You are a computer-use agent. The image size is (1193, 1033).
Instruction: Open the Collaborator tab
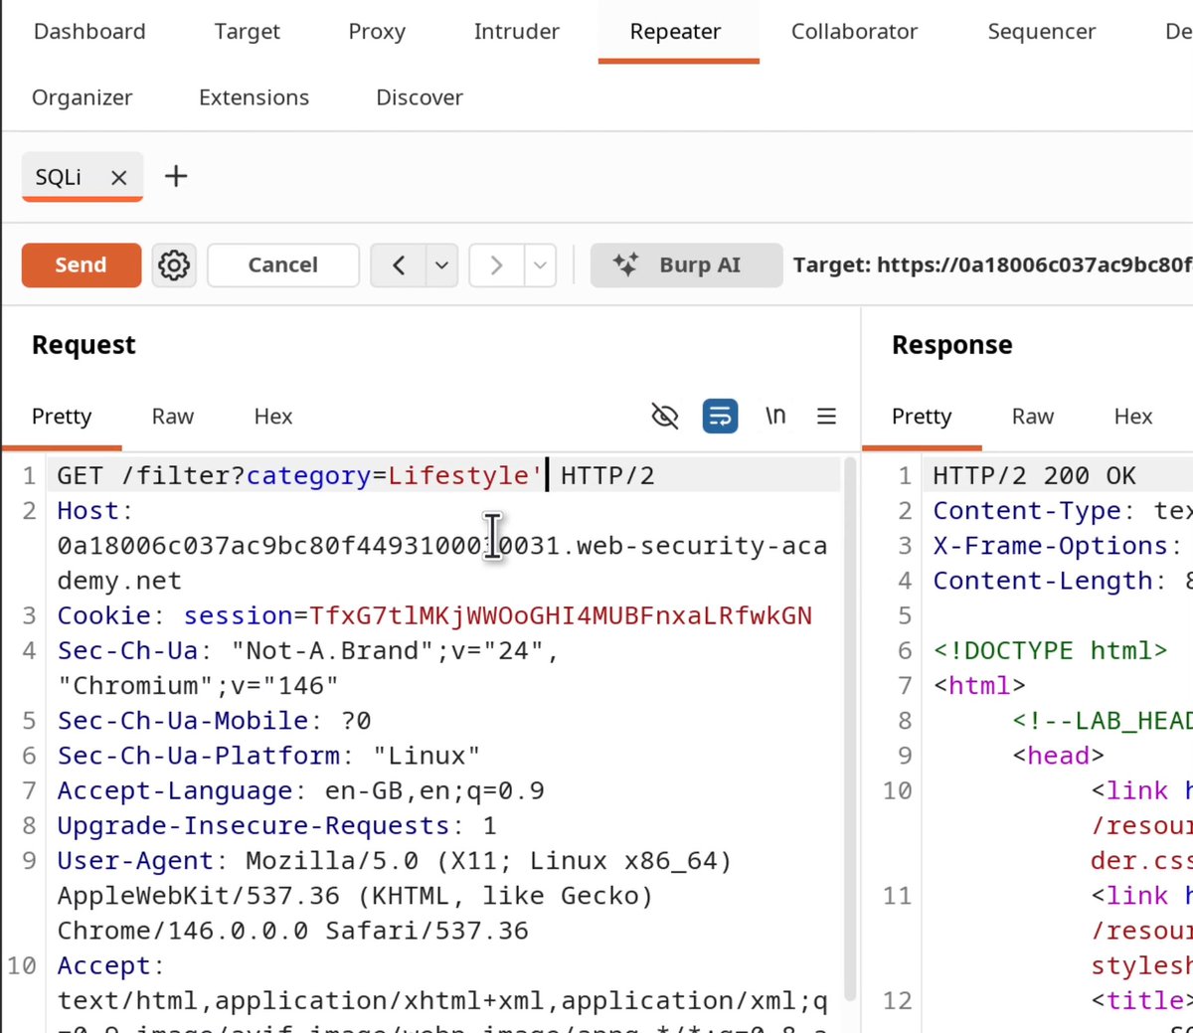(854, 32)
